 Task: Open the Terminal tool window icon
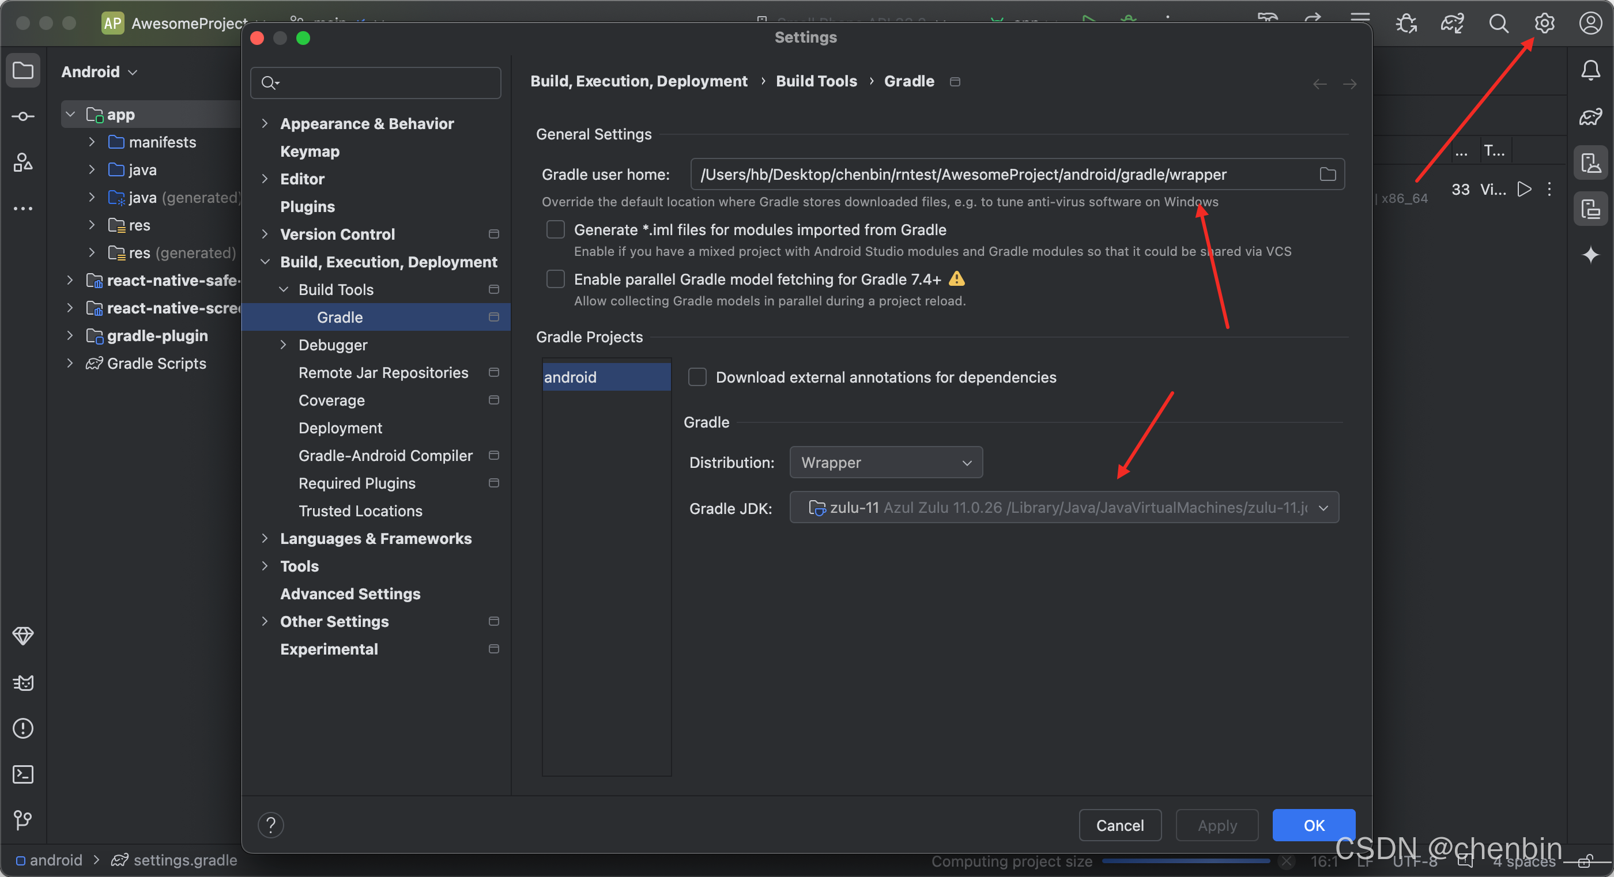click(23, 774)
